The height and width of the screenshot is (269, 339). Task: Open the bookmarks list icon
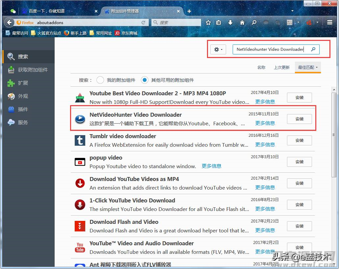pos(219,22)
